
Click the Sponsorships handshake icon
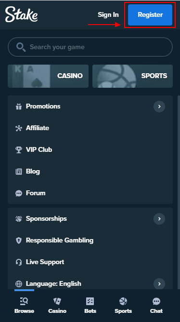point(19,219)
